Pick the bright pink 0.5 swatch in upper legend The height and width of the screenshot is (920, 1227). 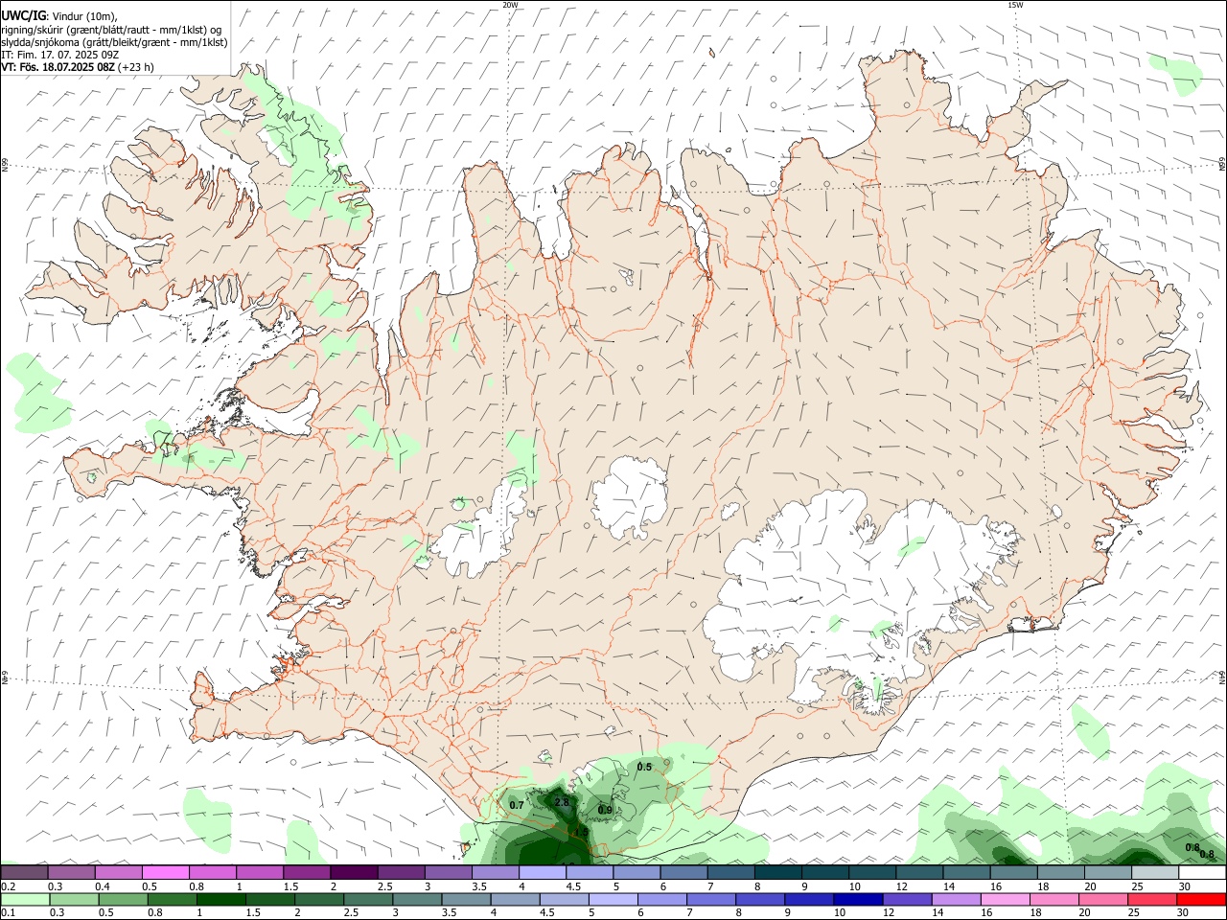pyautogui.click(x=166, y=872)
